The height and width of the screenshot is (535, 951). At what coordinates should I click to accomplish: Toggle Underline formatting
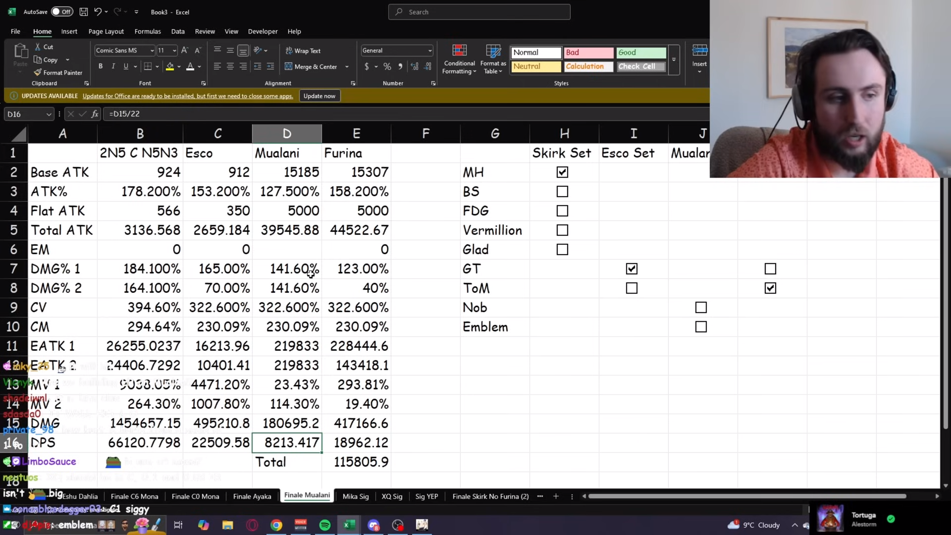[x=126, y=66]
